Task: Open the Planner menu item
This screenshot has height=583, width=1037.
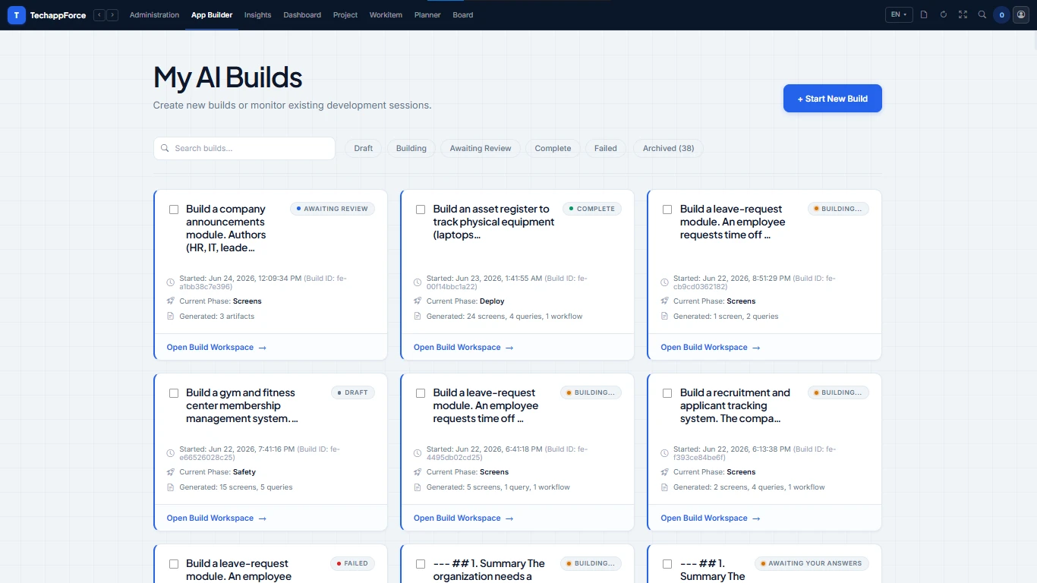Action: click(x=427, y=15)
